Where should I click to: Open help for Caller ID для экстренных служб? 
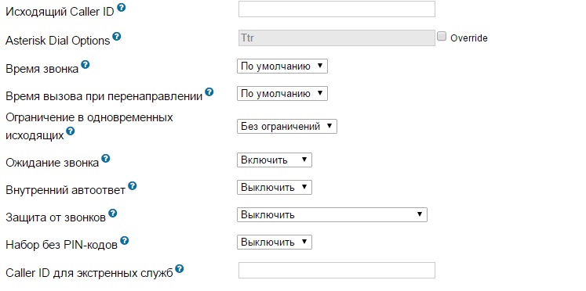point(180,268)
